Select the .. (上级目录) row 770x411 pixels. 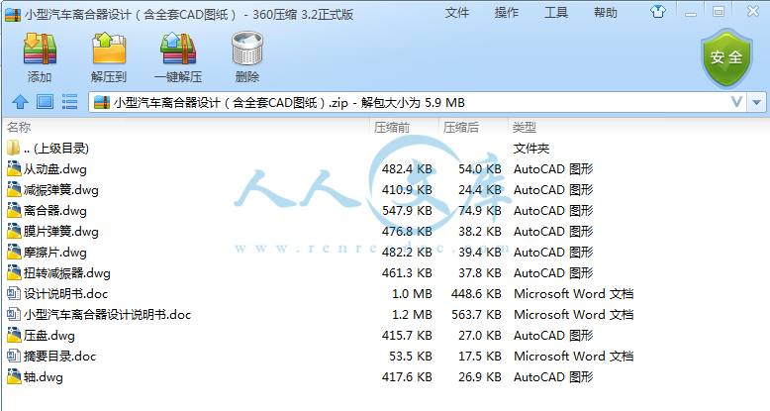[x=385, y=148]
